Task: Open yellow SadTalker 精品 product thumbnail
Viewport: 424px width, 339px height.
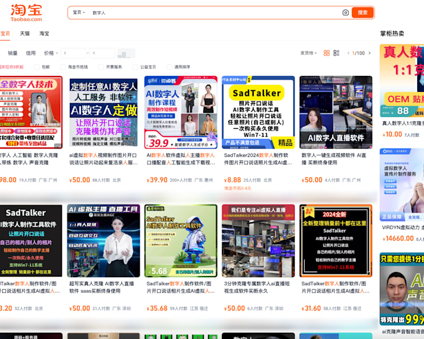Action: point(258,112)
